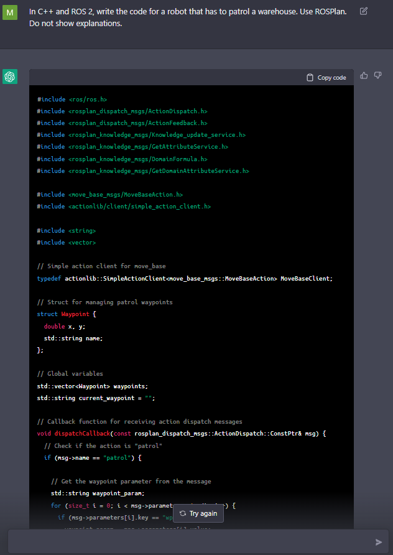Viewport: 393px width, 555px height.
Task: Click the line '#include <ros/ros.h>'
Action: tap(72, 100)
